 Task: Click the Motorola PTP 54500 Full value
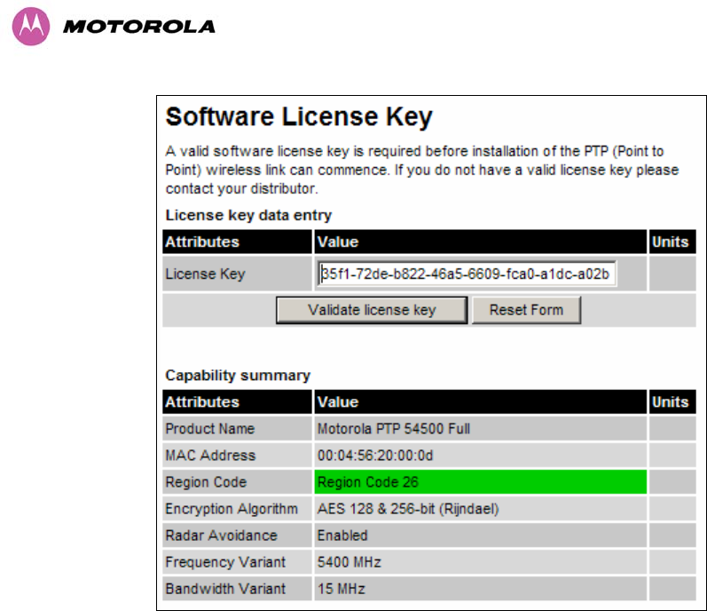click(x=394, y=429)
